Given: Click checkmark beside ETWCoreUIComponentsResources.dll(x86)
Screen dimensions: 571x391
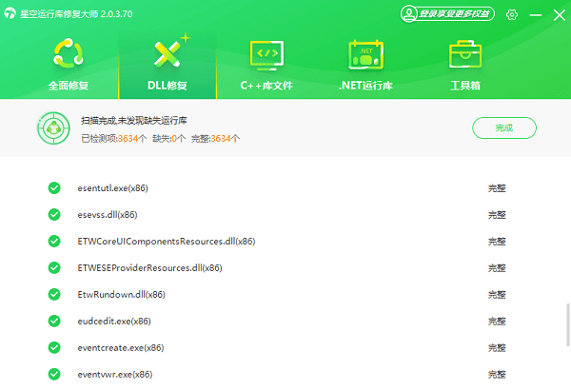Looking at the screenshot, I should (x=54, y=242).
